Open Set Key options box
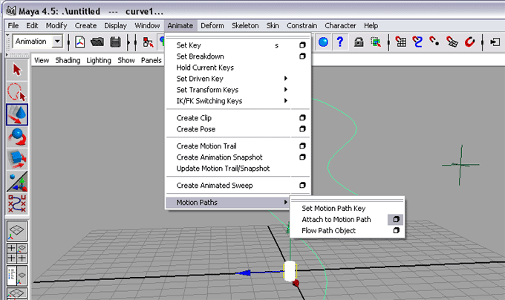 pyautogui.click(x=302, y=45)
